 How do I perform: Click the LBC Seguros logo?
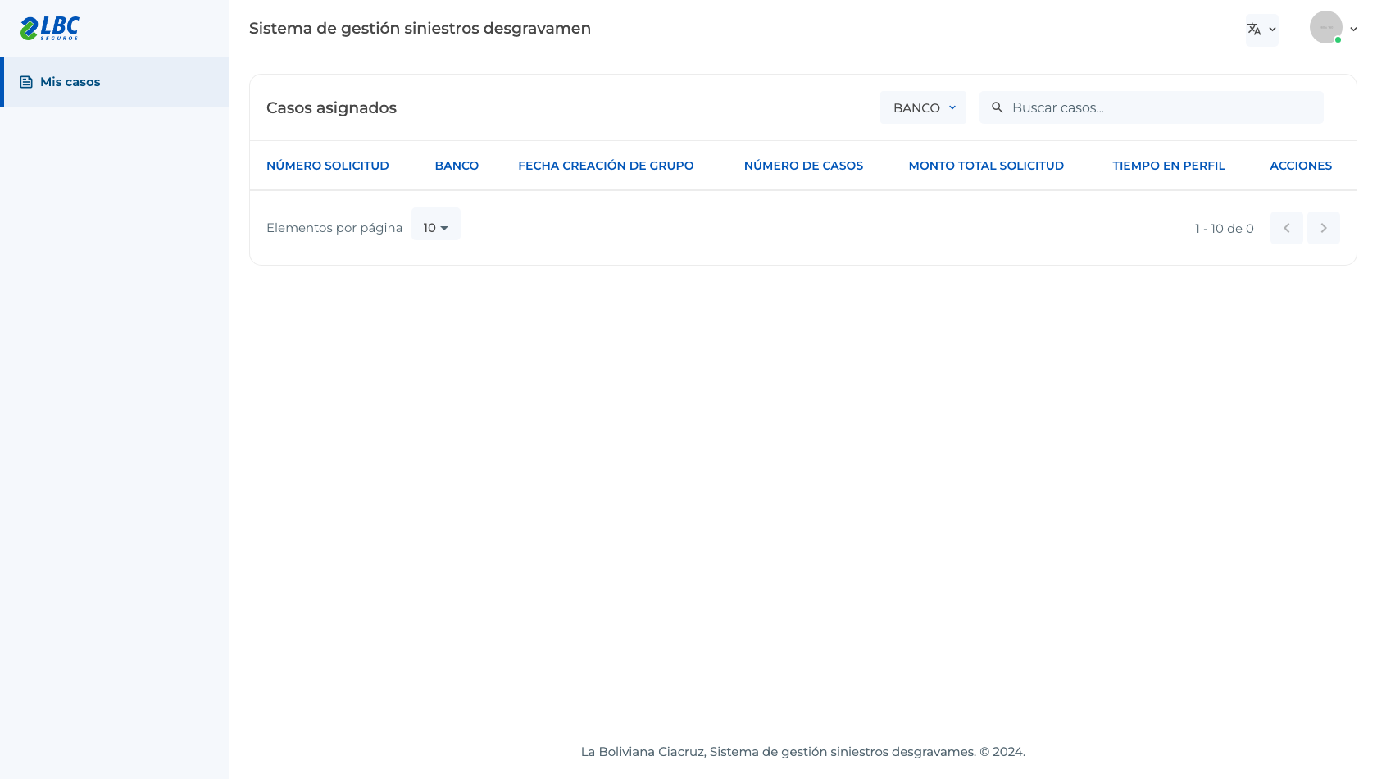(50, 28)
